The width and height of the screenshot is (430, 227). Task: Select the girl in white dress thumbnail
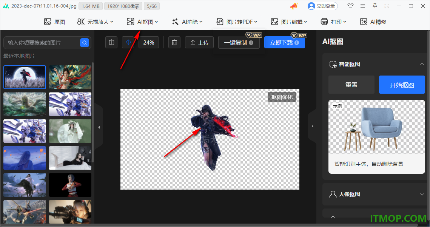70,131
